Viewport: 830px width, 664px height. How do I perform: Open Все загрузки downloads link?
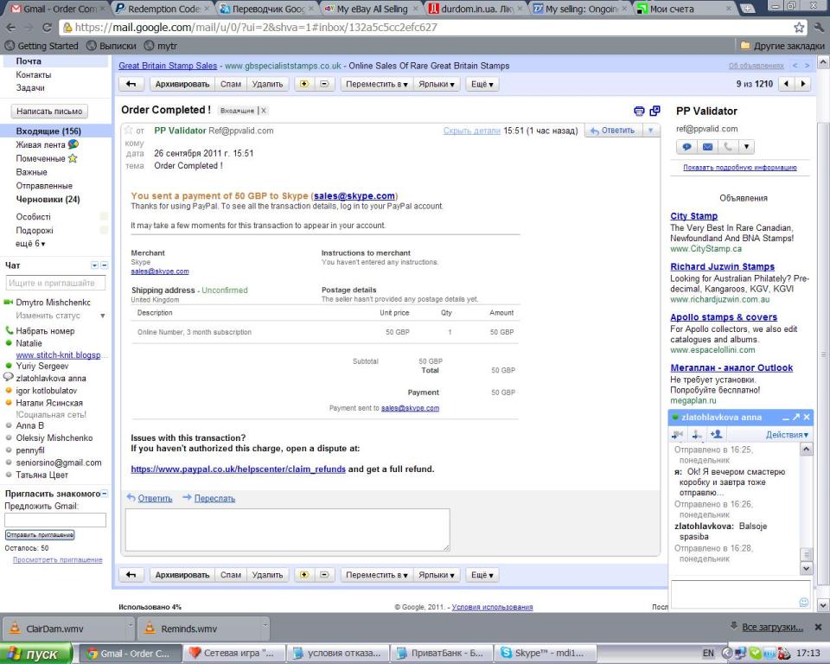(x=772, y=627)
